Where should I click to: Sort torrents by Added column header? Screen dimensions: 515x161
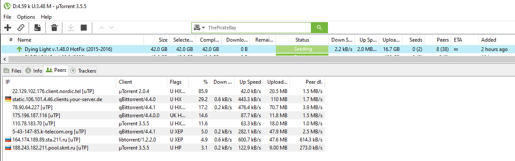pos(489,40)
